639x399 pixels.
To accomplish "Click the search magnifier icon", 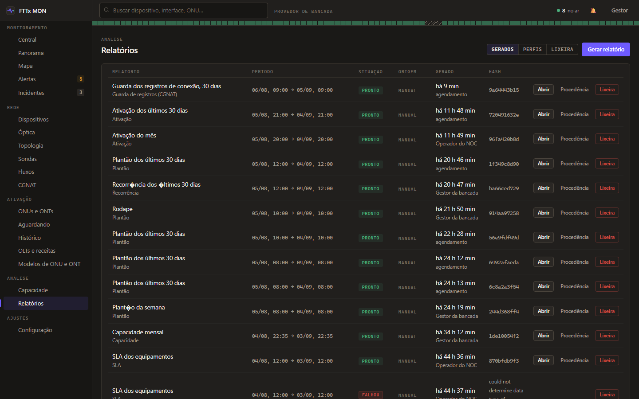I will (x=106, y=10).
